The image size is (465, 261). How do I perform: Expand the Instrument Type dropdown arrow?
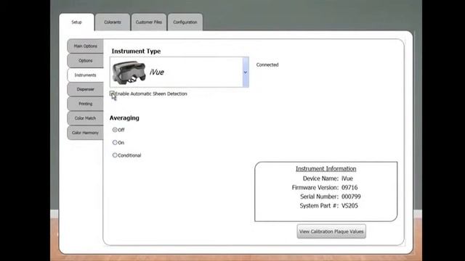246,72
